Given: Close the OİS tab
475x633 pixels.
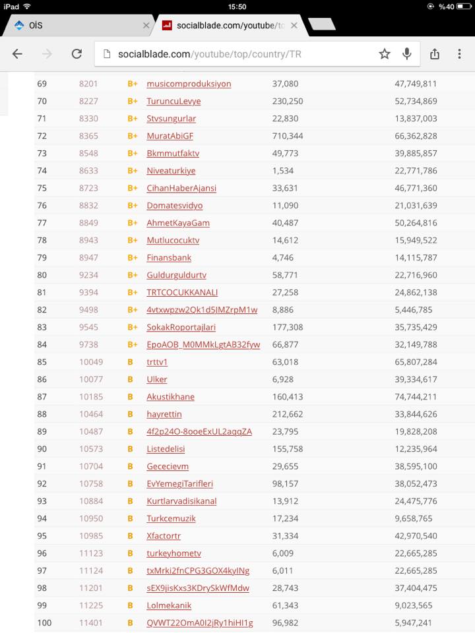Looking at the screenshot, I should click(x=146, y=26).
